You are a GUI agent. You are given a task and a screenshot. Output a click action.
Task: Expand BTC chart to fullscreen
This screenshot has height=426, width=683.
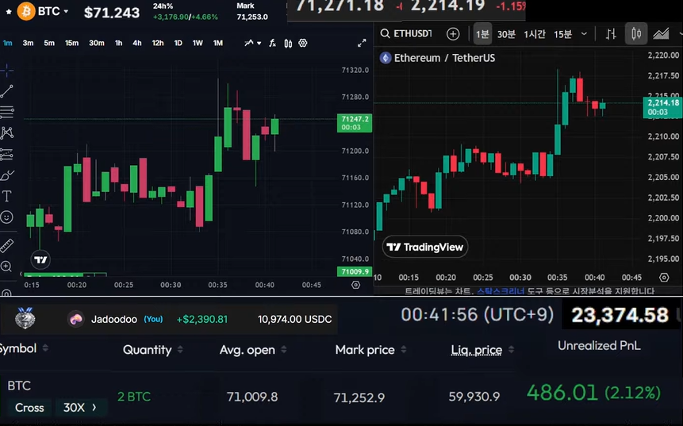362,43
